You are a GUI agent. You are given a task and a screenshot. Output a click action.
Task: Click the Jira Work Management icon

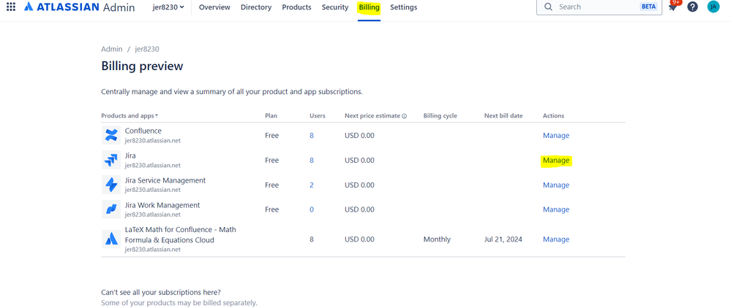(111, 209)
